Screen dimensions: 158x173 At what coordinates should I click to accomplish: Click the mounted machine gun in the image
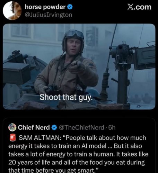point(131,65)
